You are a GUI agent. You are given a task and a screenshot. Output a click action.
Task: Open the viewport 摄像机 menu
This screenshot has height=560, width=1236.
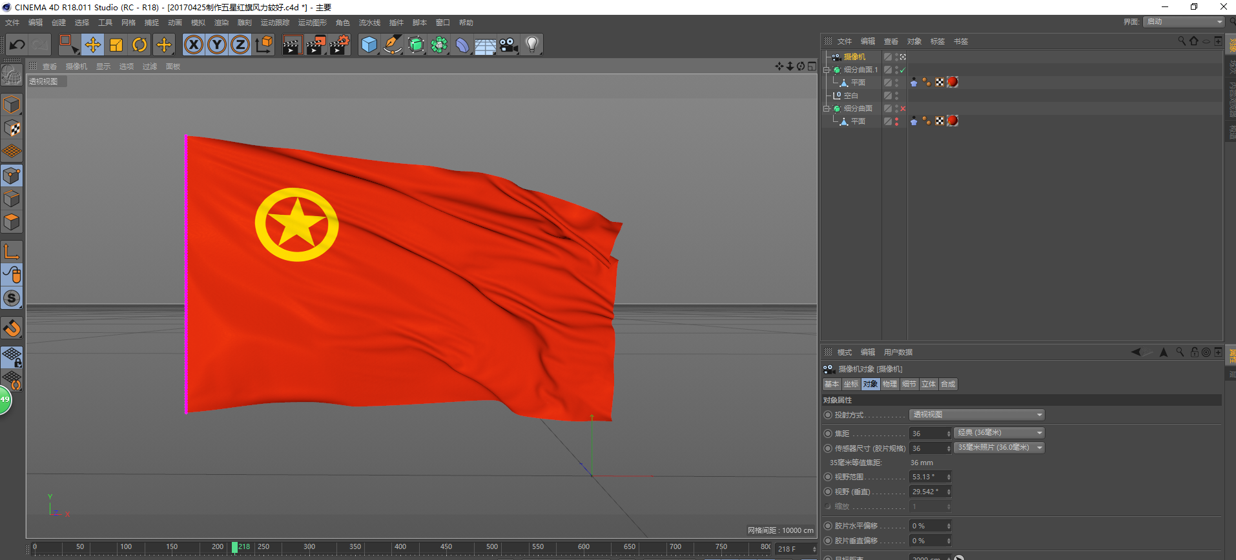coord(76,66)
